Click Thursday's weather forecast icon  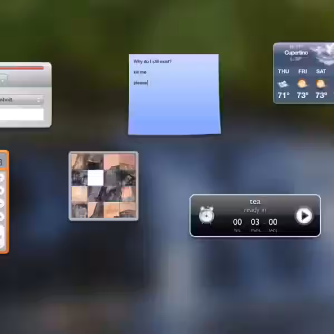[x=283, y=84]
